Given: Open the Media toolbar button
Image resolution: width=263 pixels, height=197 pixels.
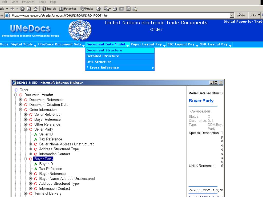Looking at the screenshot, I should pyautogui.click(x=86, y=9).
